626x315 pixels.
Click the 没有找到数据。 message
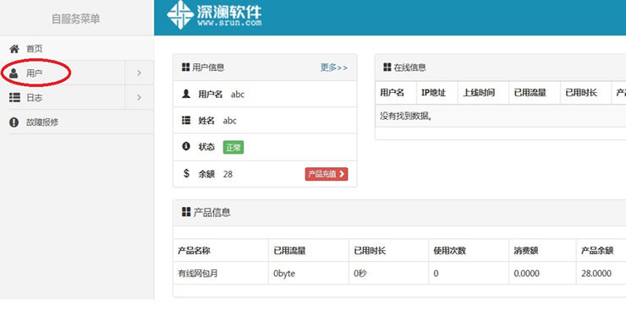point(406,116)
